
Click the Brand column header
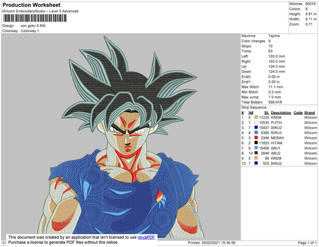[x=310, y=112]
